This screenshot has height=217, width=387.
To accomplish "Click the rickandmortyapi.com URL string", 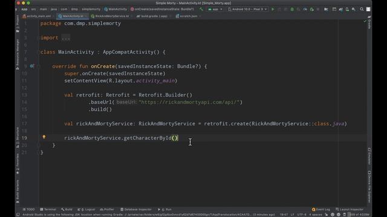I will (189, 102).
